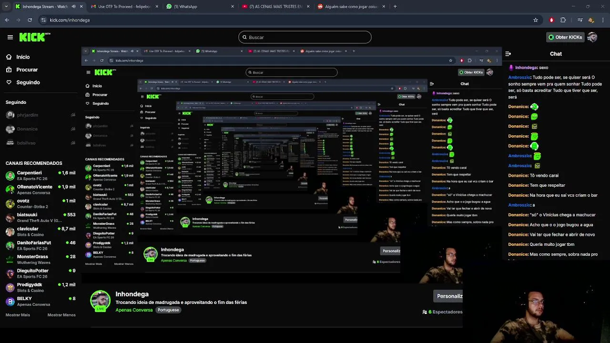Switch to Alguém sabe como jogar tab
Viewport: 610px width, 343px height.
coord(351,7)
